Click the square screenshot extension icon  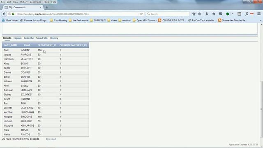239,14
